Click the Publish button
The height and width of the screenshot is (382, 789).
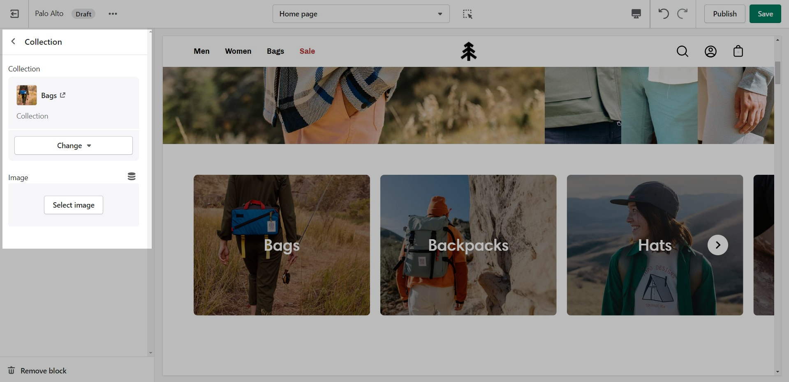(x=724, y=14)
